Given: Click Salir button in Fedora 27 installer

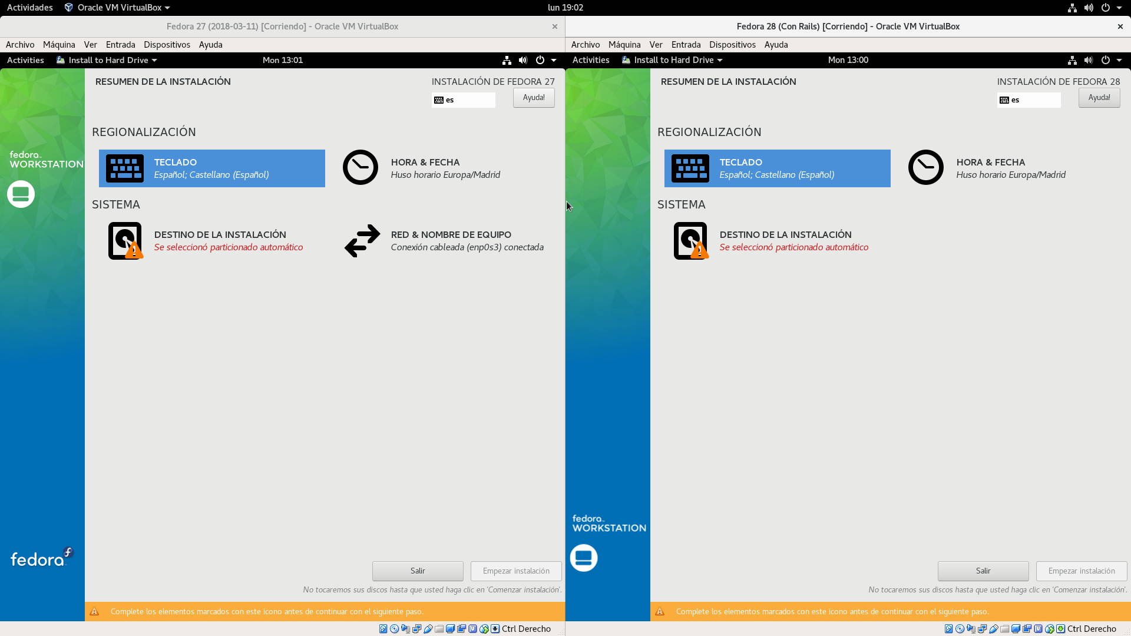Looking at the screenshot, I should point(418,571).
